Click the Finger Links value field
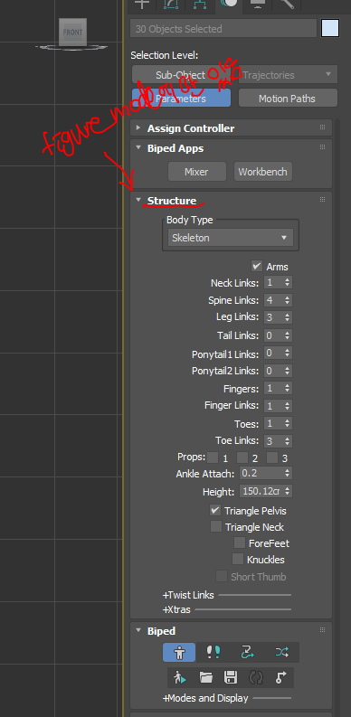This screenshot has width=351, height=717. [274, 406]
